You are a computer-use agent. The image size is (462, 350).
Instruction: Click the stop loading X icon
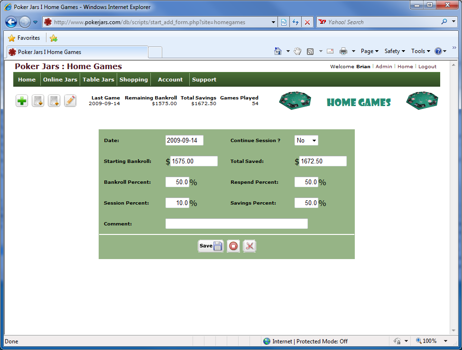tap(307, 22)
